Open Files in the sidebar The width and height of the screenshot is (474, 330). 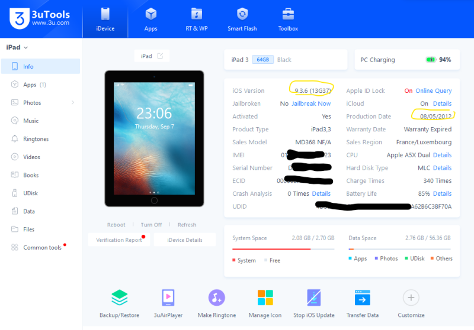[x=40, y=229]
